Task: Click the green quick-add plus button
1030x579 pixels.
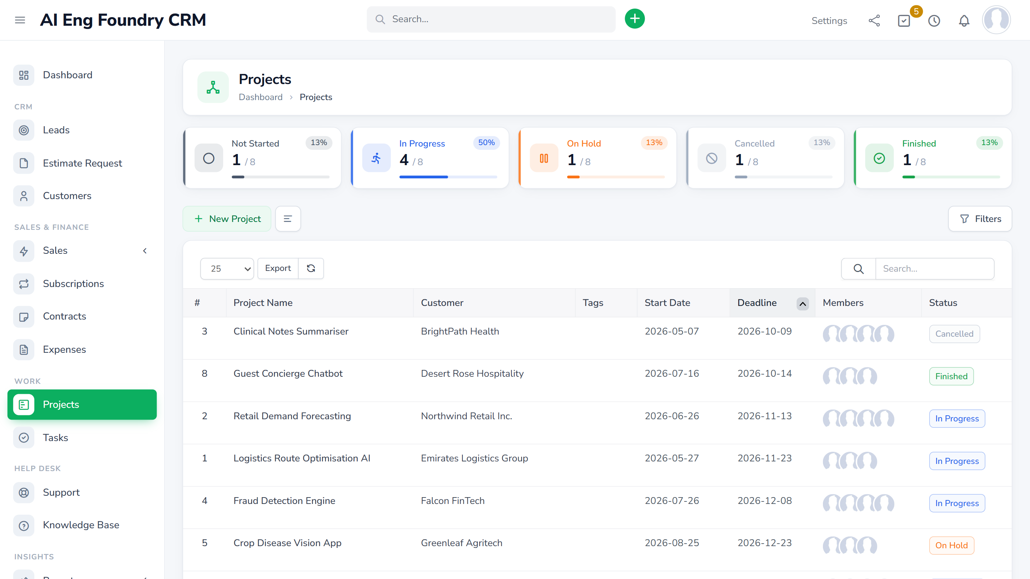Action: click(x=634, y=19)
